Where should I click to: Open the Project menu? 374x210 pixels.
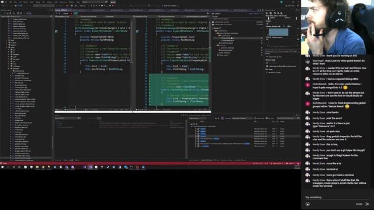tap(26, 2)
